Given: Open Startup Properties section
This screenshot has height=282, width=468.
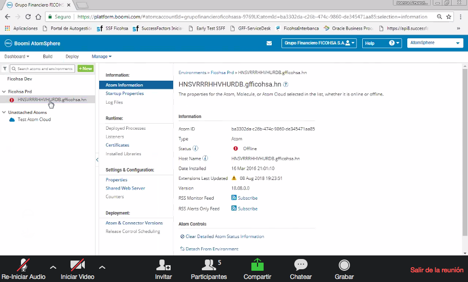Looking at the screenshot, I should (x=125, y=93).
